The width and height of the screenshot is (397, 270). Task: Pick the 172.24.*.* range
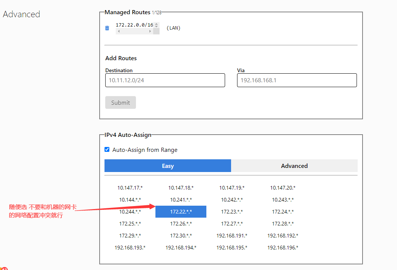282,212
